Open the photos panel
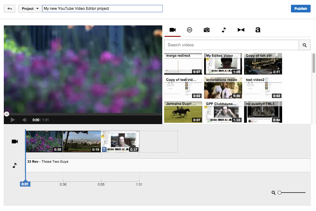Screen dimensions: 316x211 point(207,30)
